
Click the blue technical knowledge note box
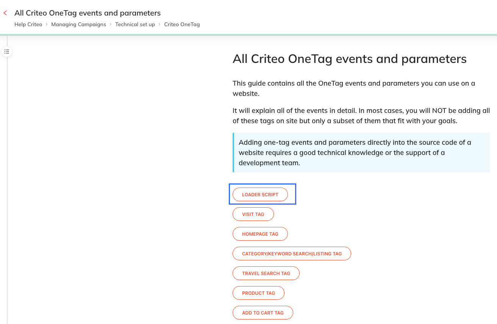click(x=361, y=153)
